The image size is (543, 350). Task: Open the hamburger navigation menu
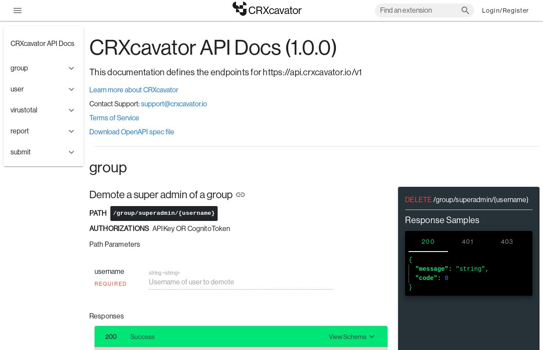[x=18, y=10]
